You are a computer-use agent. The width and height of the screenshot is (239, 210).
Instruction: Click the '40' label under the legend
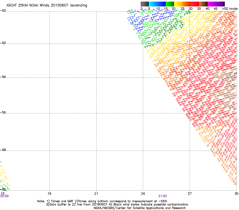coord(207,9)
